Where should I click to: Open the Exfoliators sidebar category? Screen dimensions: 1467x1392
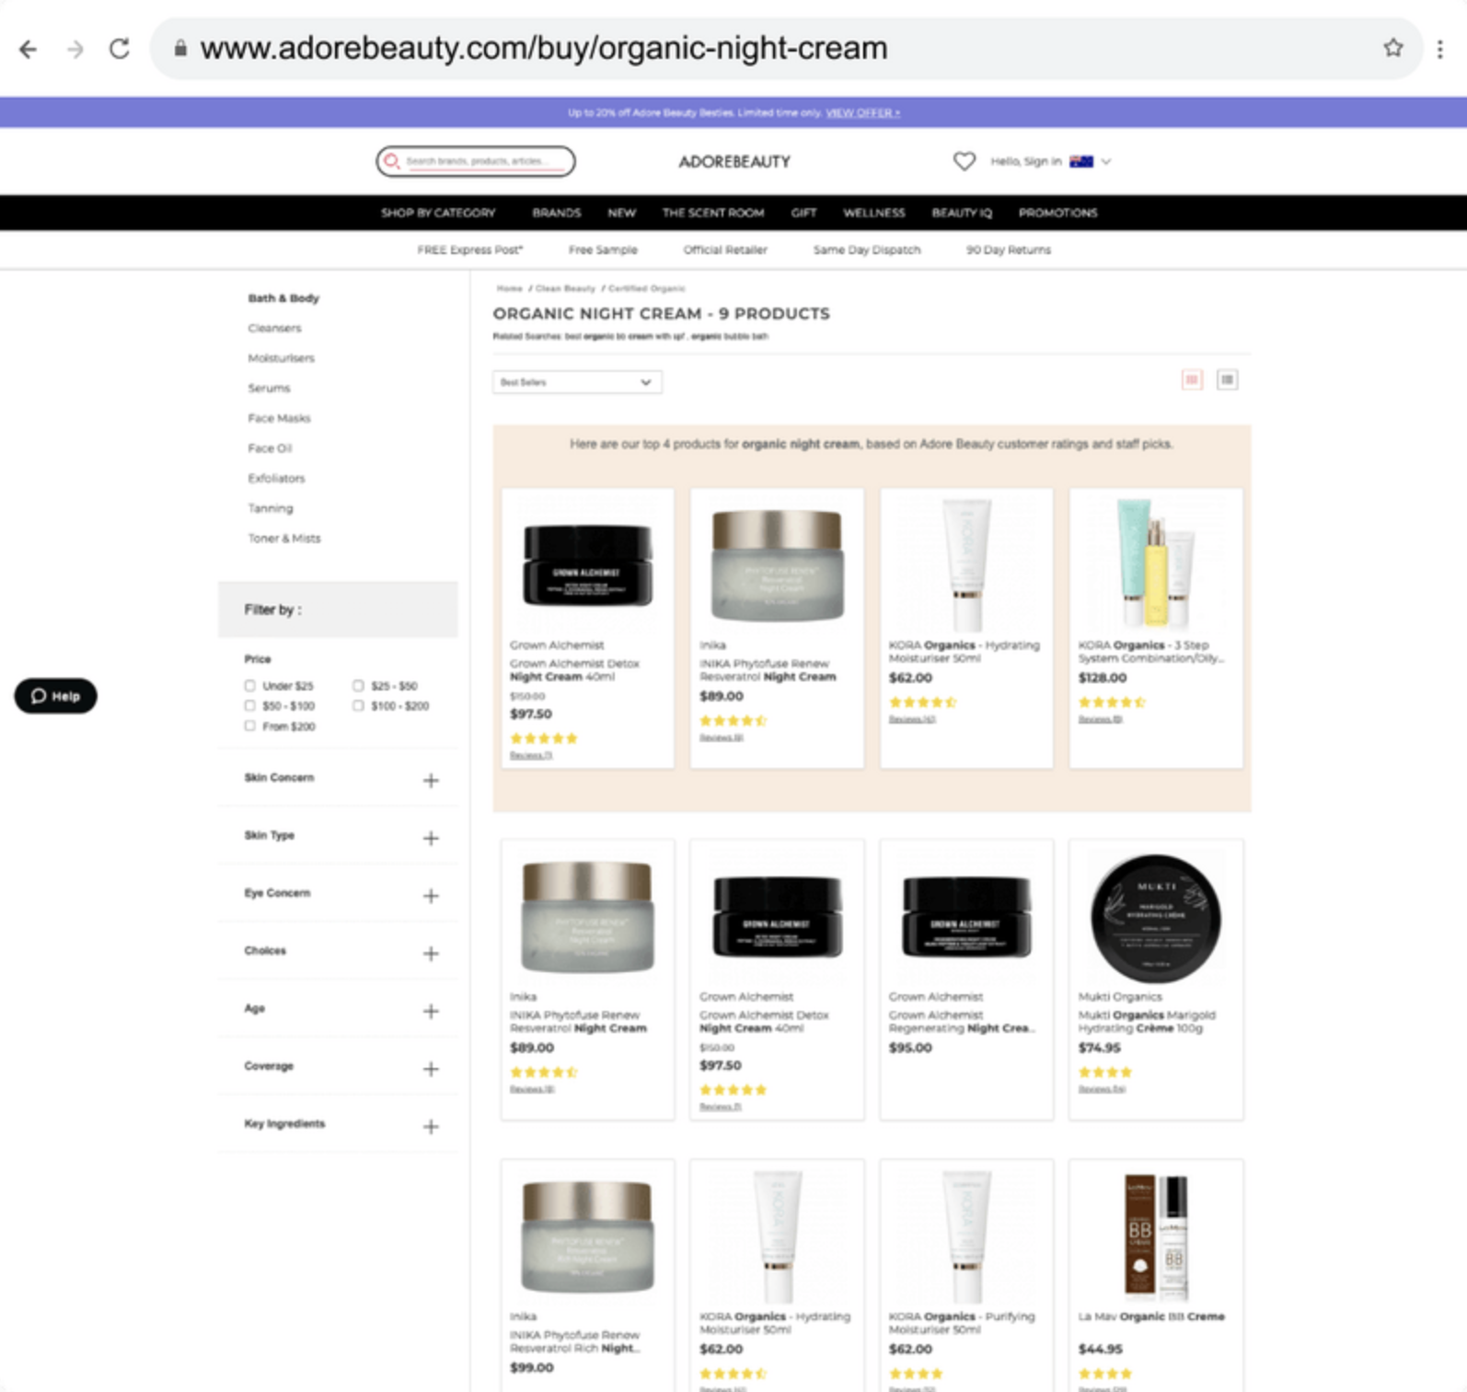(x=276, y=478)
